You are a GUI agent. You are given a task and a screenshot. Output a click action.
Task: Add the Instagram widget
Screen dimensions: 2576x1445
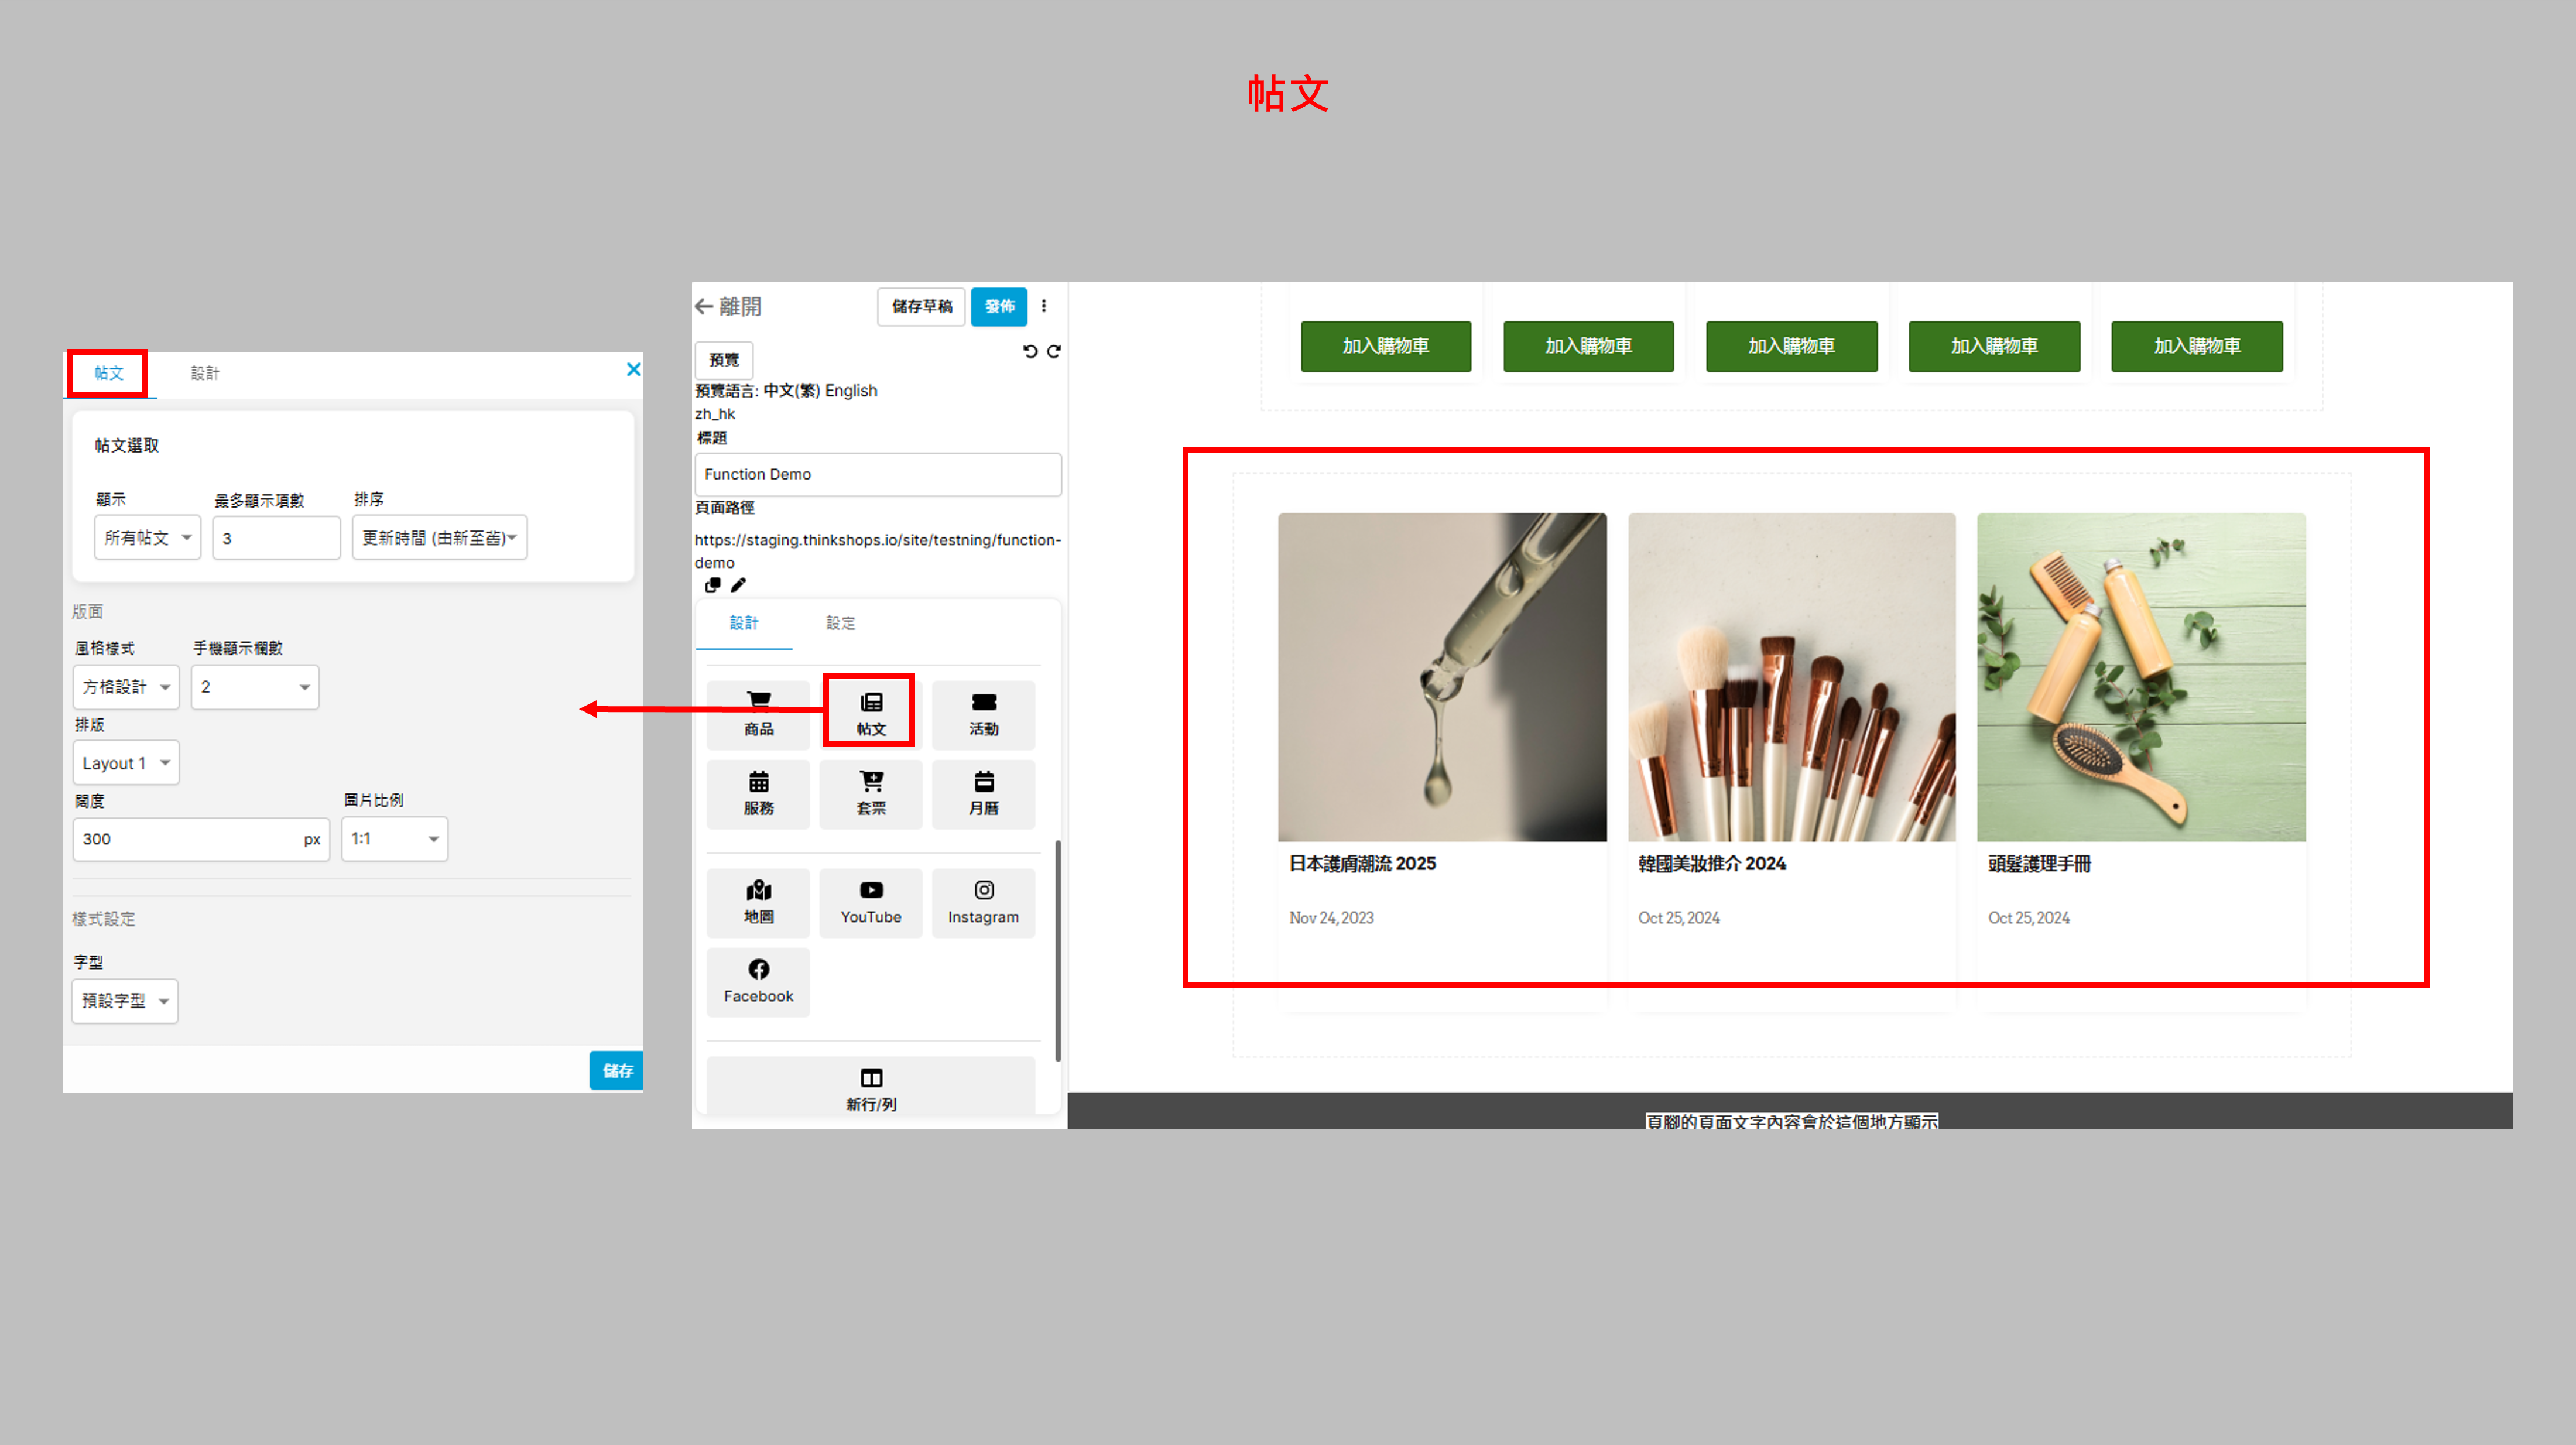tap(983, 902)
